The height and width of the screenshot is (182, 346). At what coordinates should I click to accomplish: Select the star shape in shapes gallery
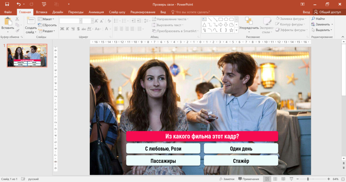coord(231,30)
